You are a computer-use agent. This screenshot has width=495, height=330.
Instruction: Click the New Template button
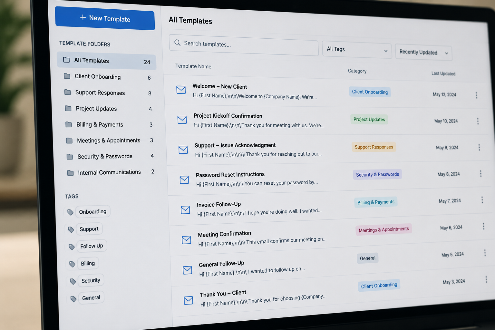[x=105, y=18]
